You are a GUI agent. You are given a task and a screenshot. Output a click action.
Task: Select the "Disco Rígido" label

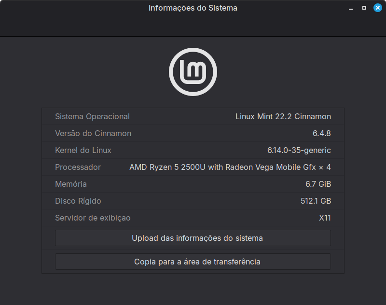pos(78,201)
